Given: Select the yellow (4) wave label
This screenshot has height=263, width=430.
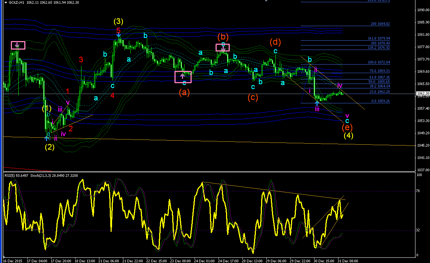Looking at the screenshot, I should pos(349,135).
